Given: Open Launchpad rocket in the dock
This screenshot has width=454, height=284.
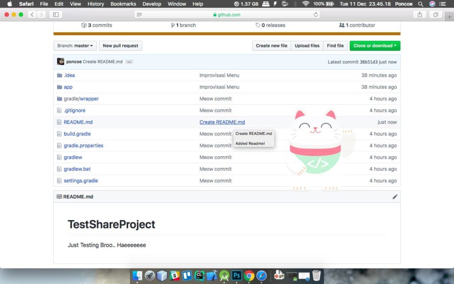Looking at the screenshot, I should [150, 275].
